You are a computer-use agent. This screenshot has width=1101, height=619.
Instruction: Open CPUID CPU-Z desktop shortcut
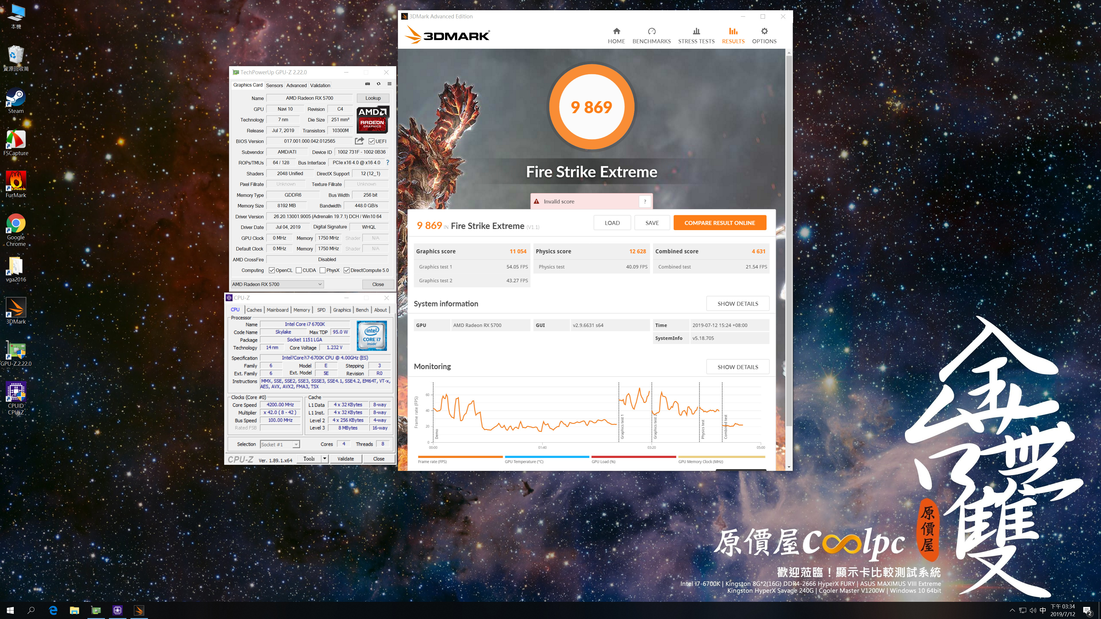pyautogui.click(x=16, y=399)
